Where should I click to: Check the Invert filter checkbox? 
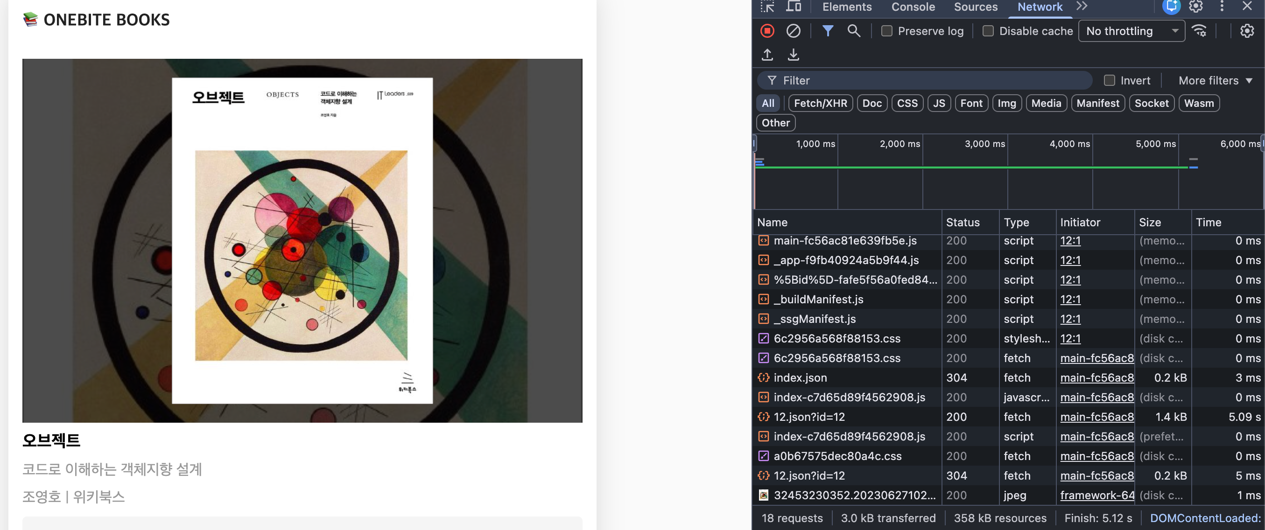pos(1109,81)
